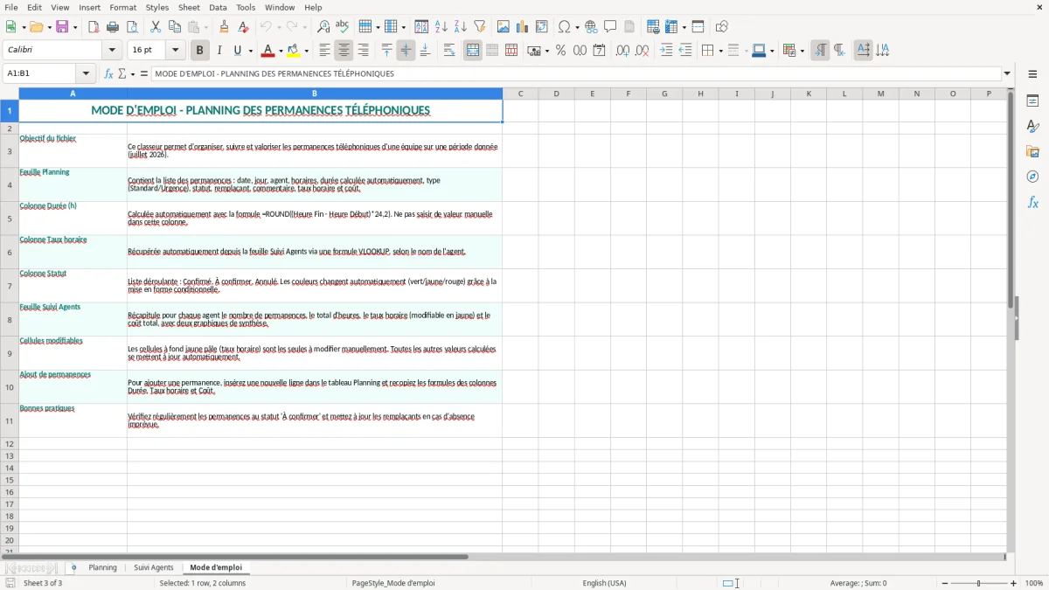Viewport: 1049px width, 590px height.
Task: Toggle Underline formatting button
Action: (238, 51)
